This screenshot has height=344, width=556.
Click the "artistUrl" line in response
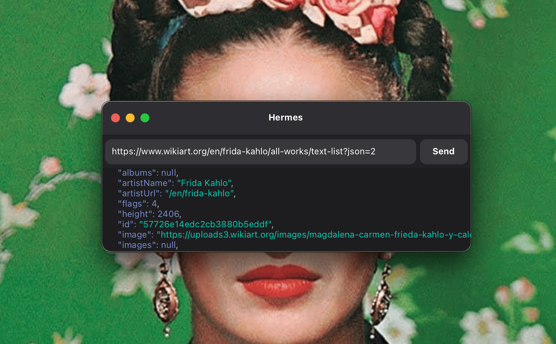point(177,193)
